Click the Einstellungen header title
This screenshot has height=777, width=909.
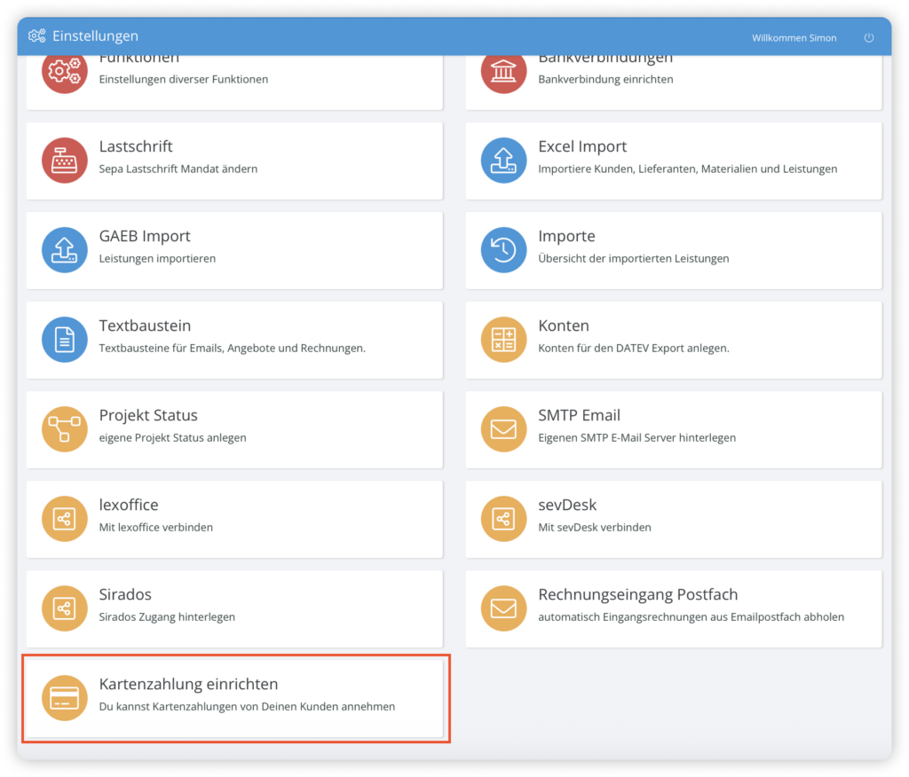[x=95, y=36]
